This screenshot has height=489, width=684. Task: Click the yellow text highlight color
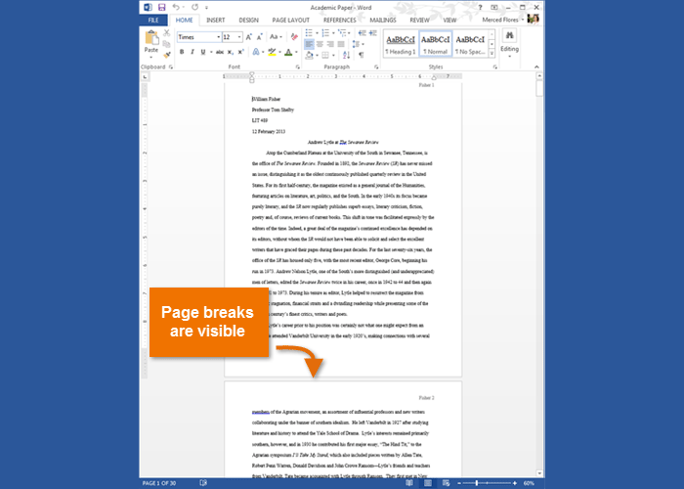click(272, 52)
